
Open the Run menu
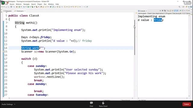pyautogui.click(x=45, y=4)
